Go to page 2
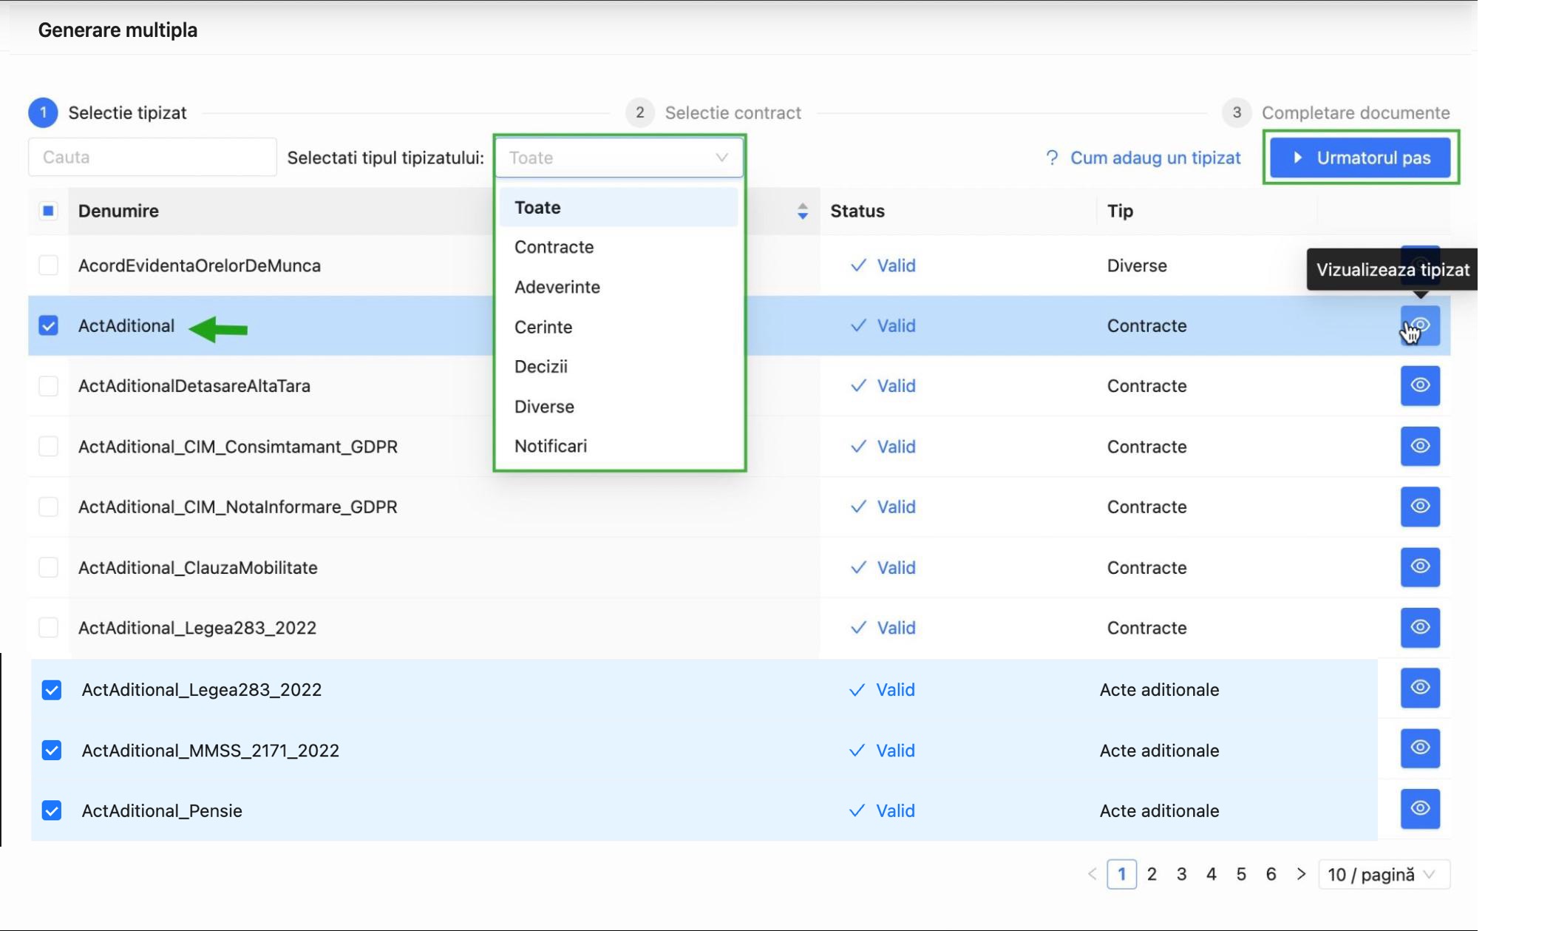This screenshot has width=1553, height=931. (1152, 874)
